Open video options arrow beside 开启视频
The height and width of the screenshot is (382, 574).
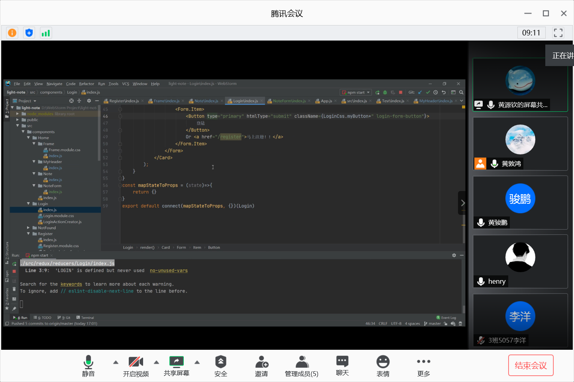156,362
